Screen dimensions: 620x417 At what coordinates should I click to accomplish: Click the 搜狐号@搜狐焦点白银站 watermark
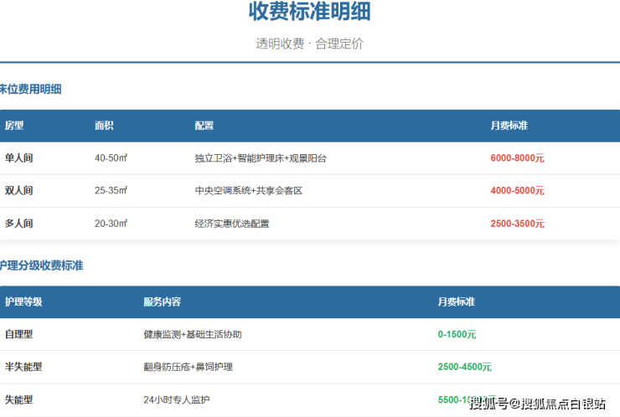click(537, 404)
